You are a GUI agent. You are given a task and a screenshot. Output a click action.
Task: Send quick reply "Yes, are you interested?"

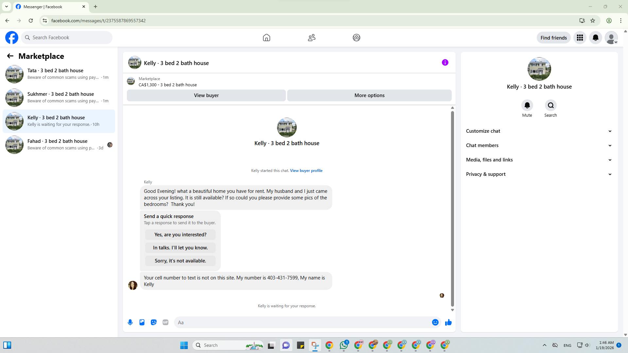[181, 235]
